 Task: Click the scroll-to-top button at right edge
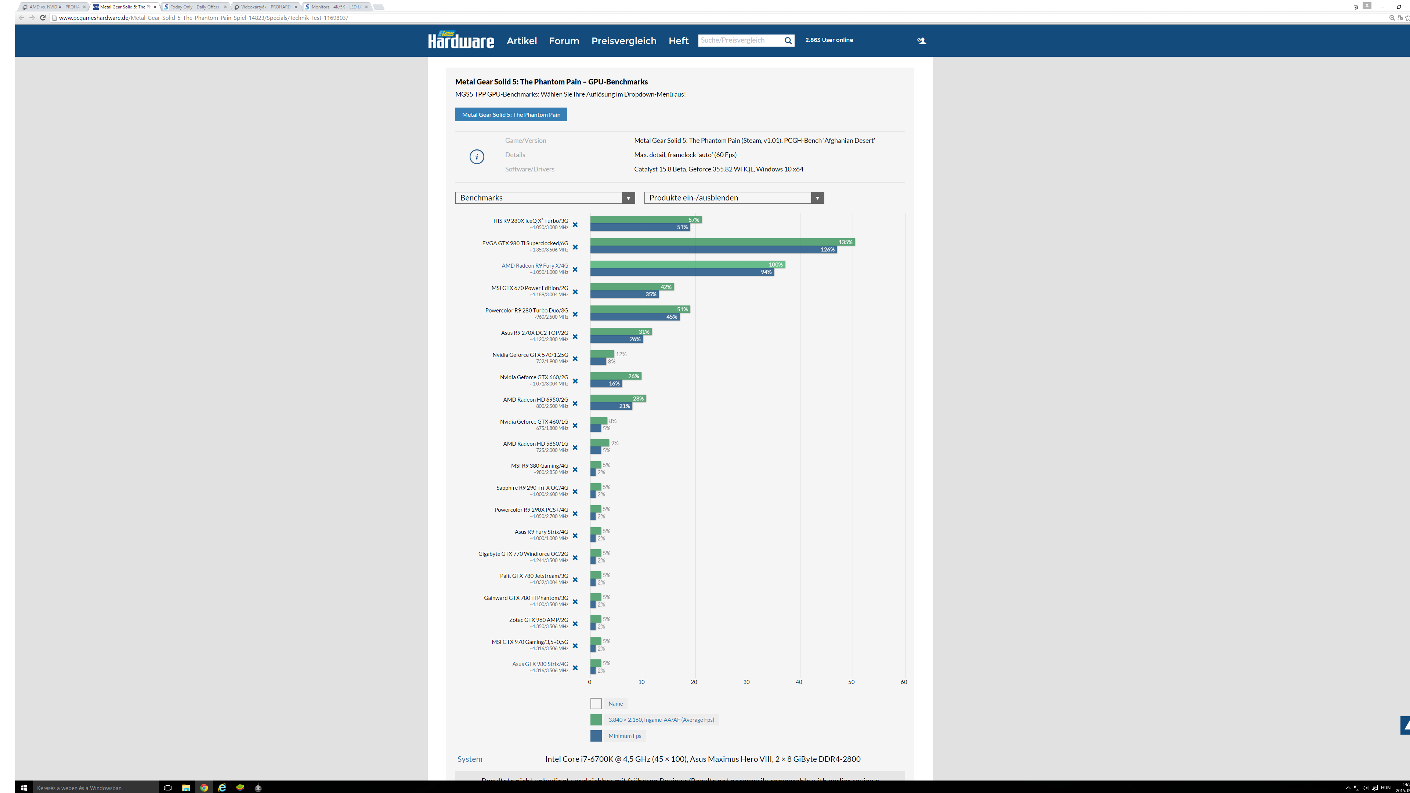1405,725
